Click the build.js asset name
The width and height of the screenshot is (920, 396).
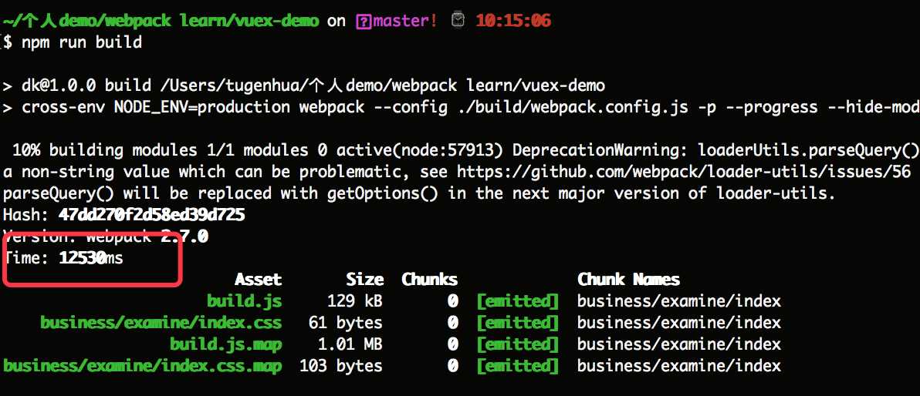coord(244,301)
